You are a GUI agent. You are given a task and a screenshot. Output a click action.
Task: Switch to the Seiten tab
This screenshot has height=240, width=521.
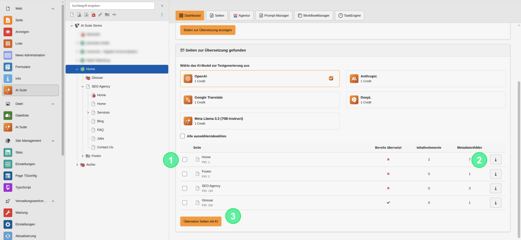coord(217,16)
